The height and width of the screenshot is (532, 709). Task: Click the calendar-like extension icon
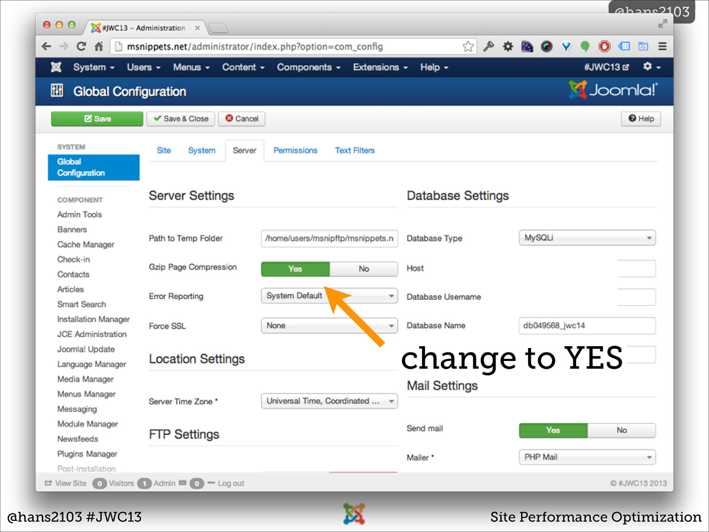click(x=643, y=46)
